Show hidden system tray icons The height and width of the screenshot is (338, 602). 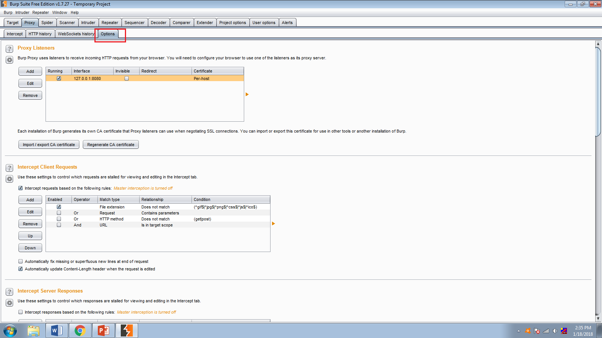coord(518,331)
